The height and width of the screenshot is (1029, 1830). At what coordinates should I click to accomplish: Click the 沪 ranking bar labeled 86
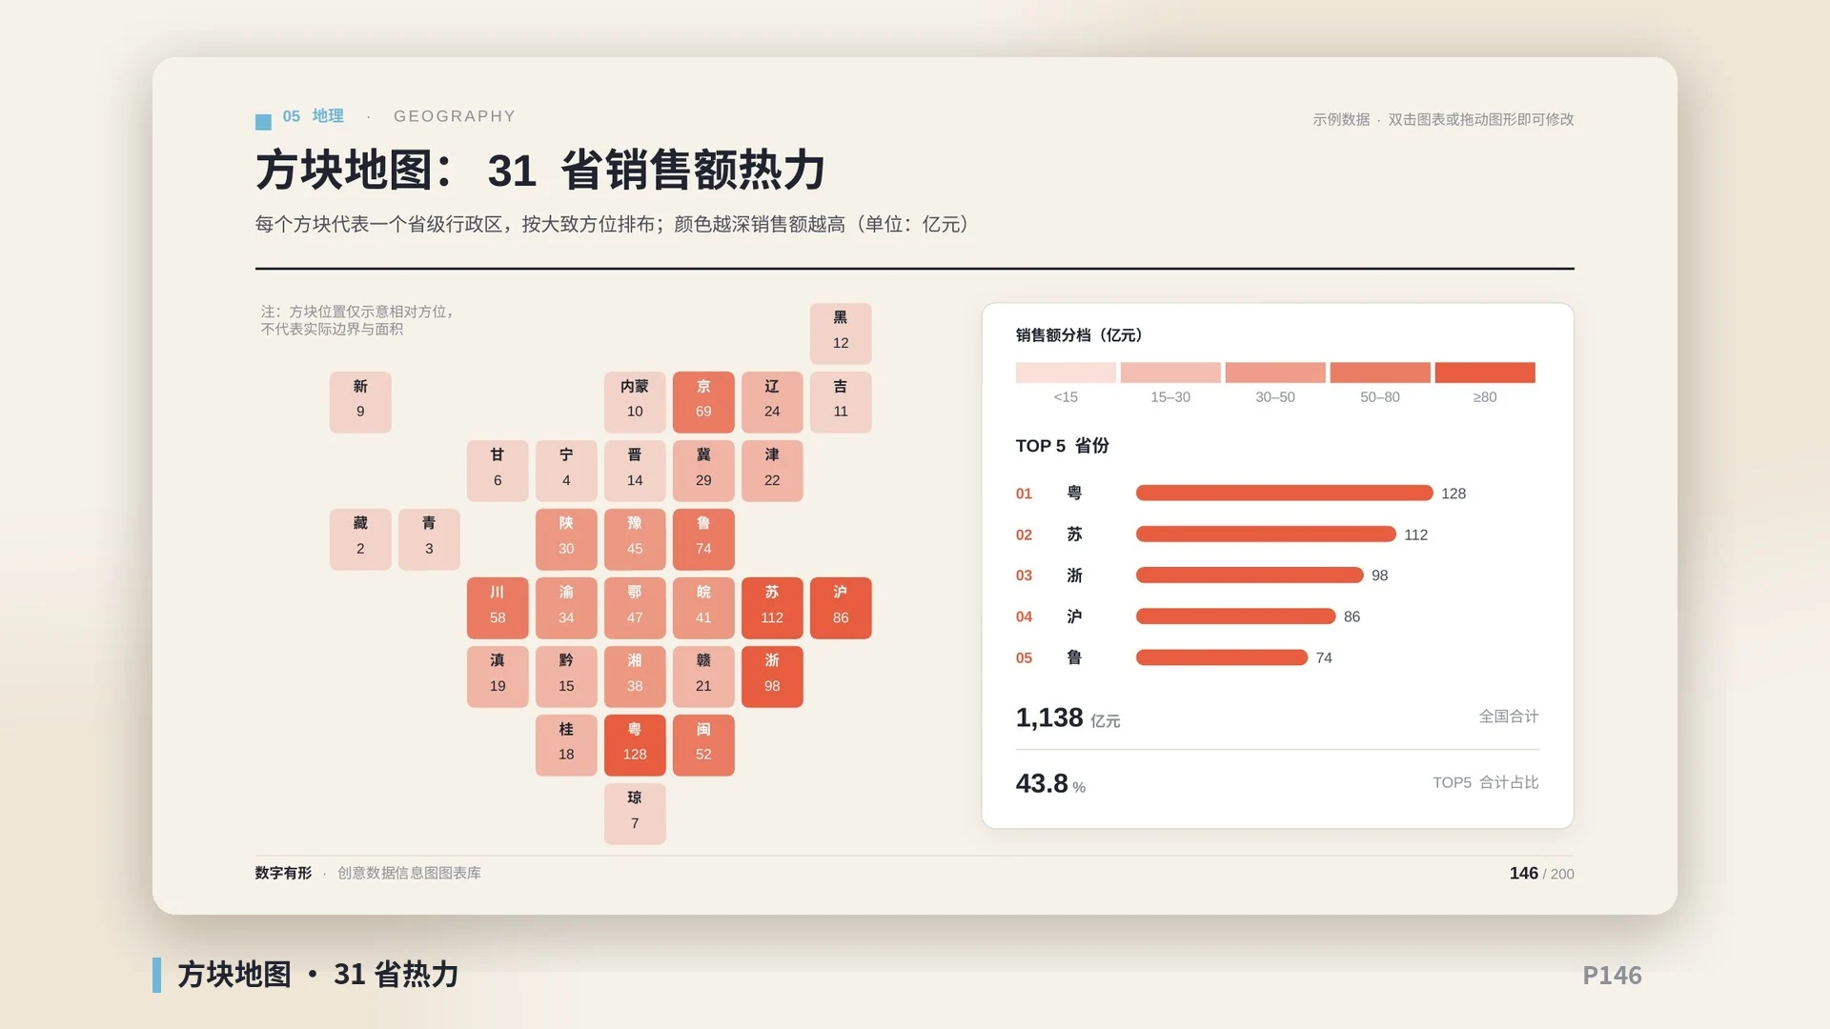[1235, 616]
